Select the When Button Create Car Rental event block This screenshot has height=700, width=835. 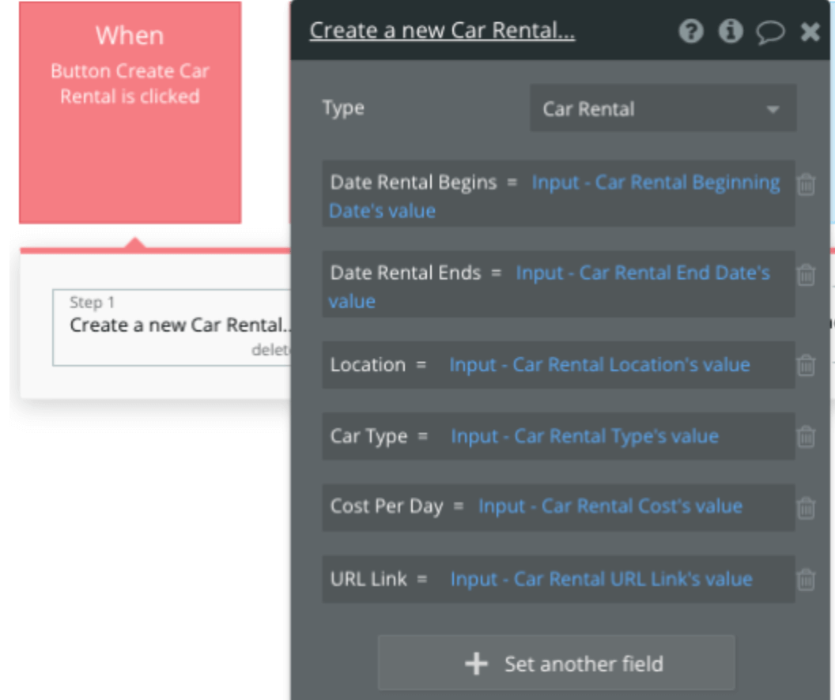click(130, 111)
